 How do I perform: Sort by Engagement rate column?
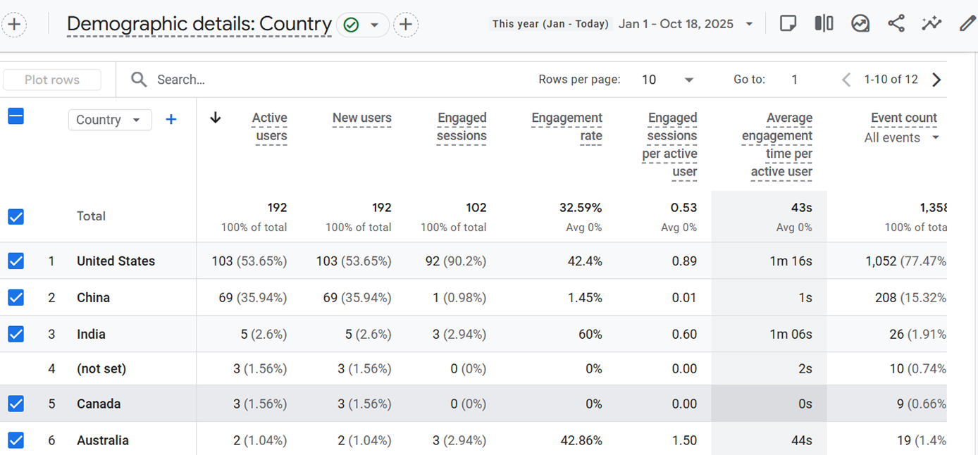(x=567, y=127)
